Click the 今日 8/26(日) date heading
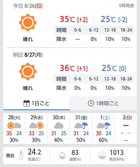The height and width of the screenshot is (167, 140). 28,6
